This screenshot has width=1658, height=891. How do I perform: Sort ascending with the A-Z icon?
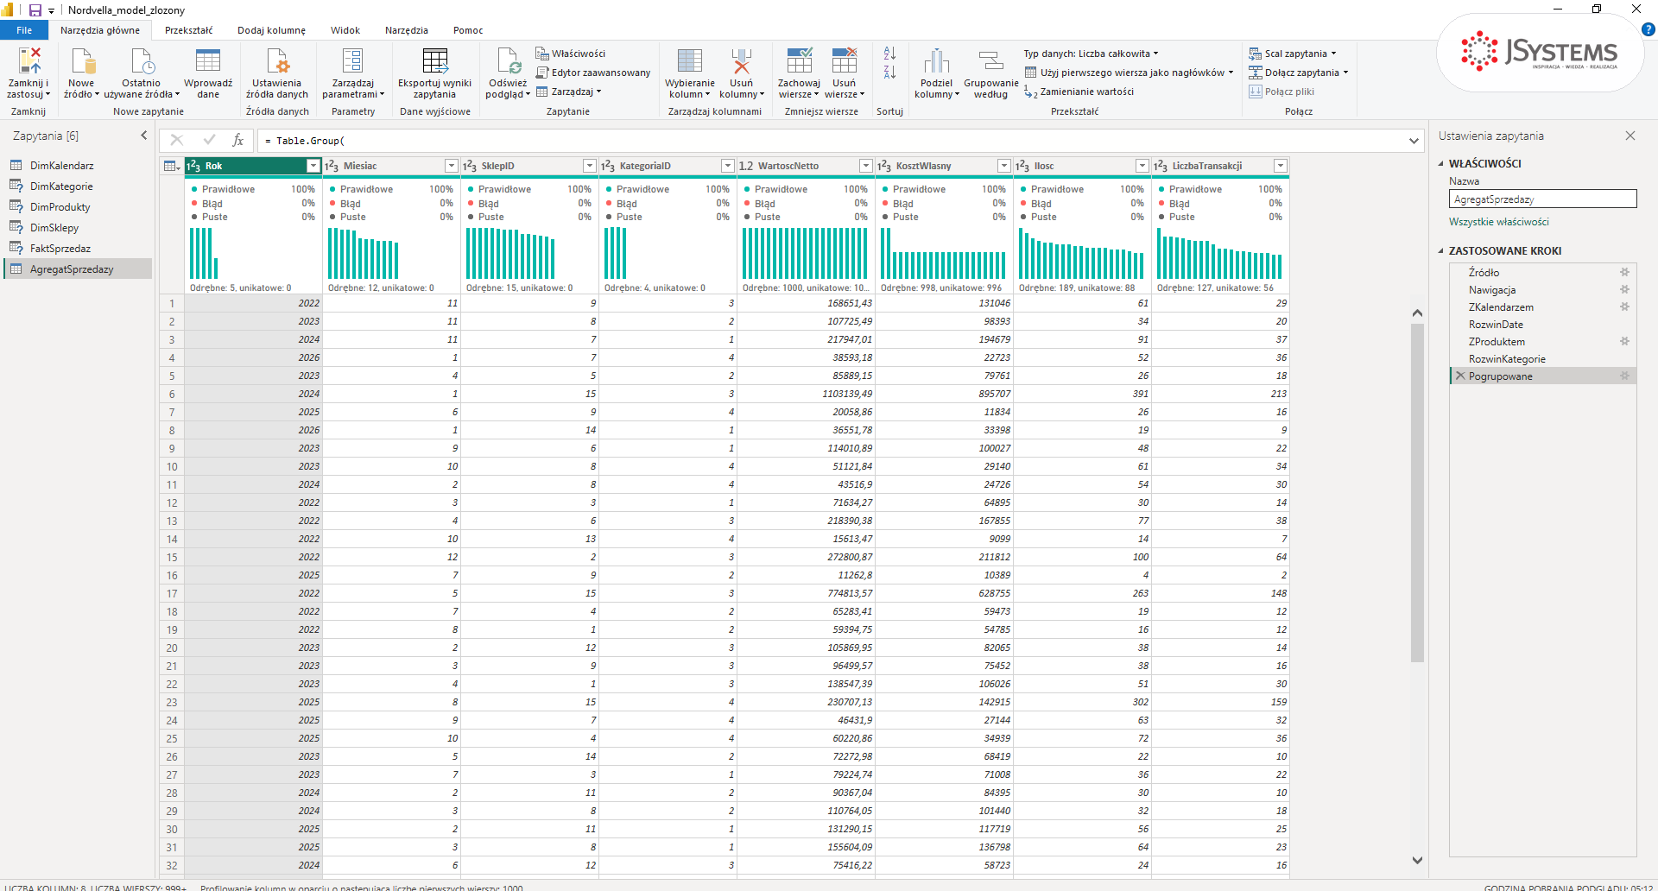(889, 54)
